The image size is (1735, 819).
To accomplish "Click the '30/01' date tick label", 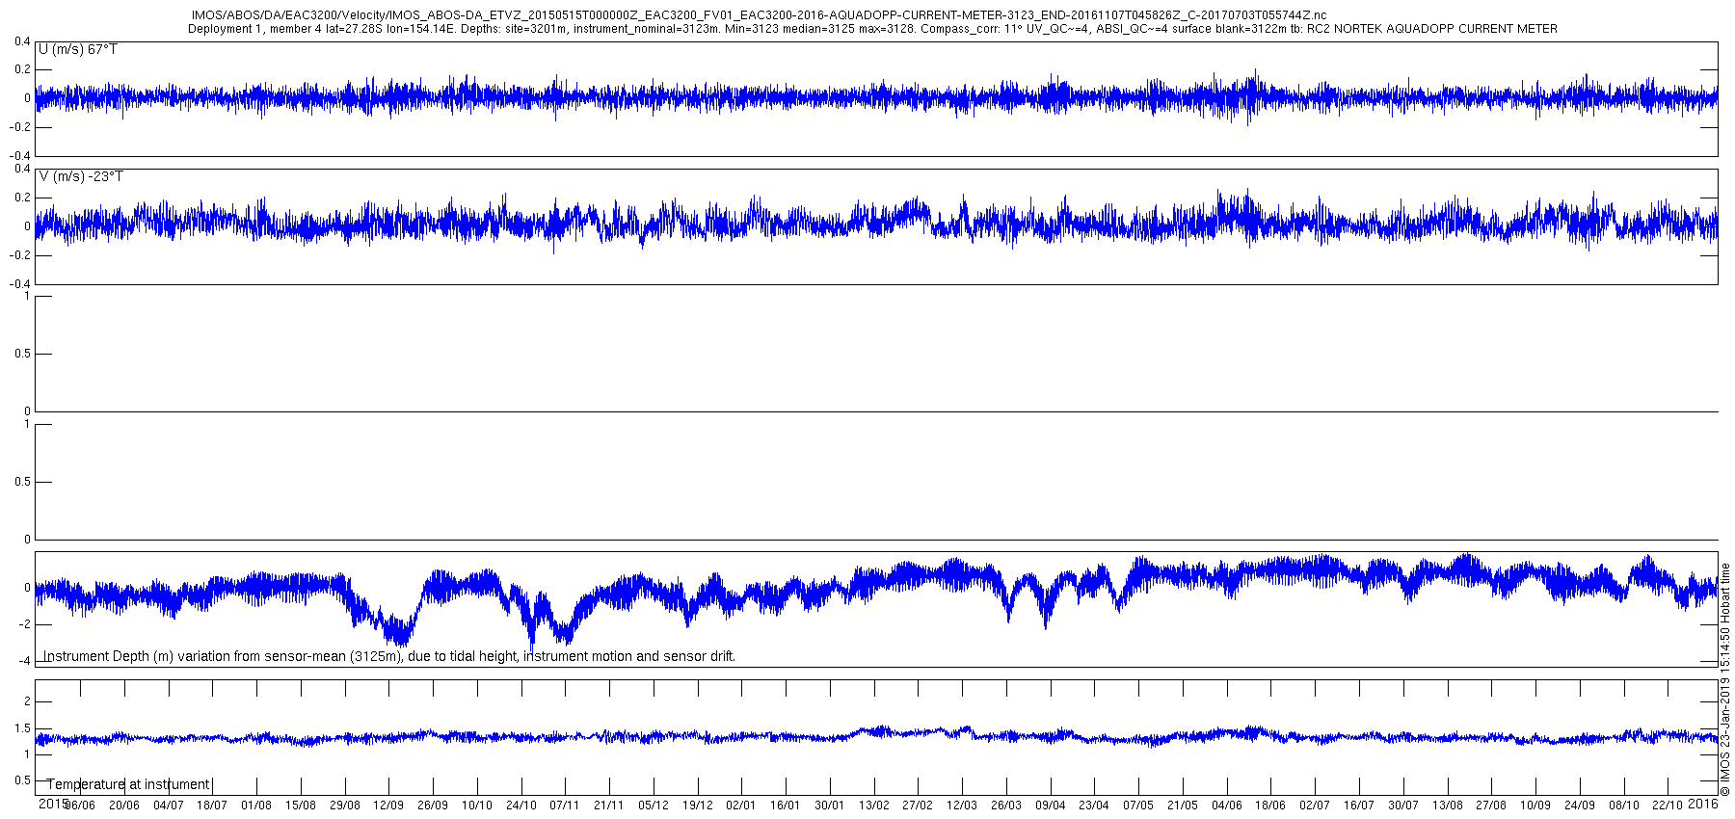I will point(830,806).
